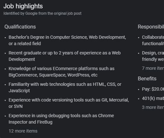Expand the "12 more items" qualifications link

(x=23, y=131)
